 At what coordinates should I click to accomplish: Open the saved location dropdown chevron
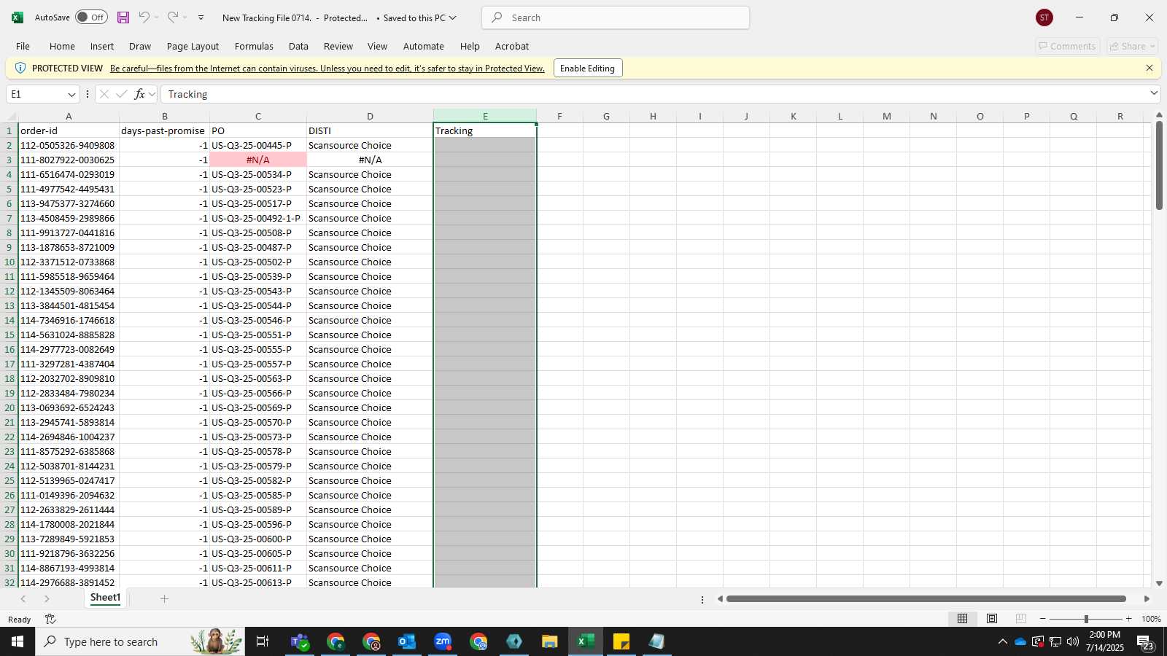click(x=452, y=17)
